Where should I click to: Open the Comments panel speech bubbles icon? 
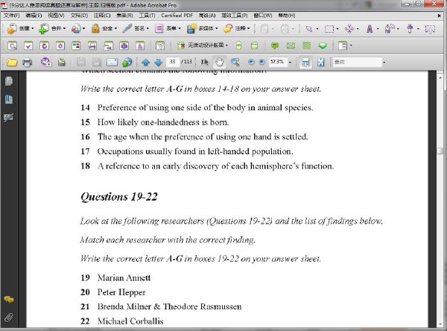9,300
